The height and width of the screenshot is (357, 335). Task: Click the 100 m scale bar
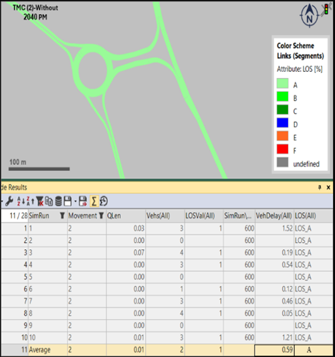click(x=39, y=169)
